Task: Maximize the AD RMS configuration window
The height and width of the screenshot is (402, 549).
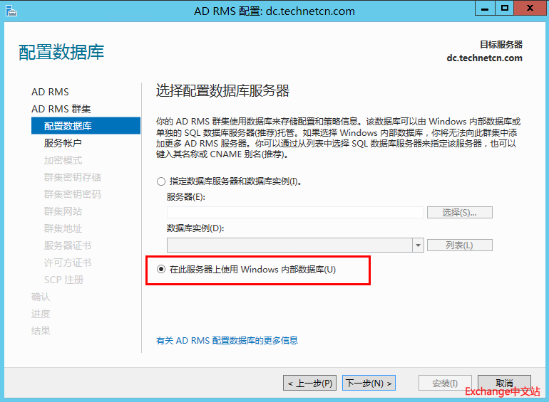Action: pyautogui.click(x=505, y=9)
